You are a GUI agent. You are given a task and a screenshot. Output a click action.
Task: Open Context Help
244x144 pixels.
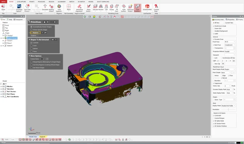point(156,8)
